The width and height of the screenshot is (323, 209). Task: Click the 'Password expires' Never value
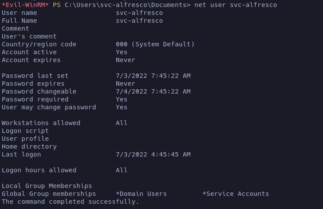125,84
